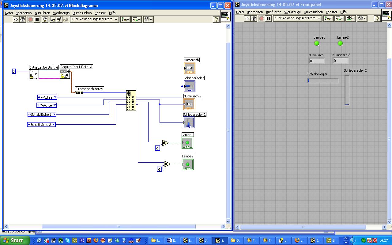
Task: Click Run arrow in Blockdiagramm toolbar
Action: coord(16,19)
